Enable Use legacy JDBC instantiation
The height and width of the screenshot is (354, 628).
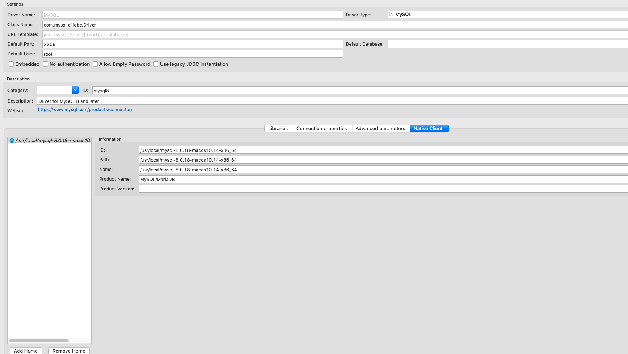click(x=156, y=64)
